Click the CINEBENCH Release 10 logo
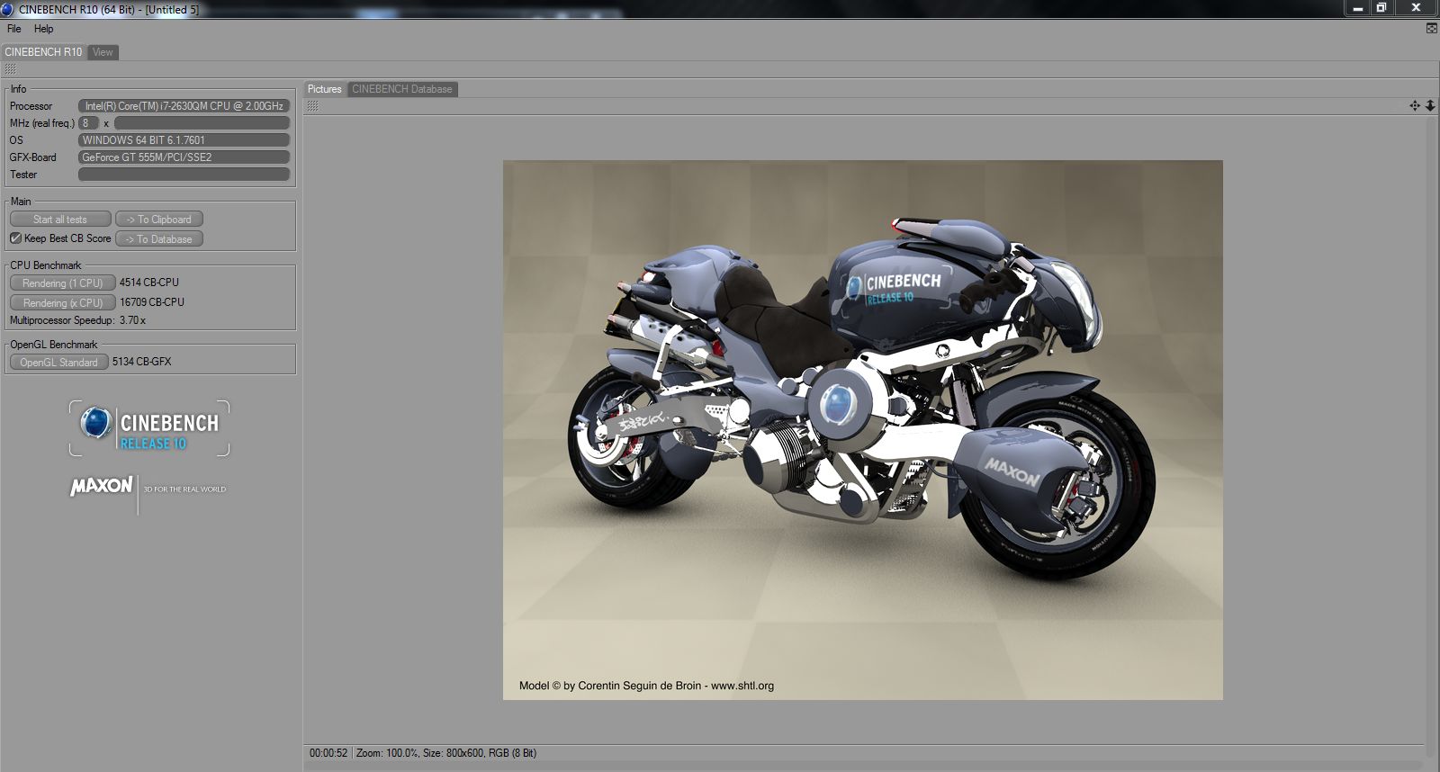 (149, 428)
